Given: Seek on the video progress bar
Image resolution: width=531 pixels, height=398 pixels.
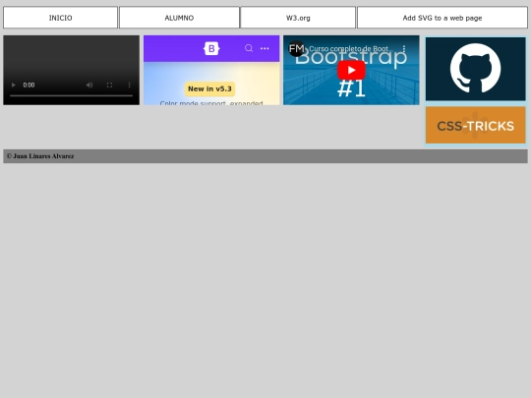Looking at the screenshot, I should 71,95.
